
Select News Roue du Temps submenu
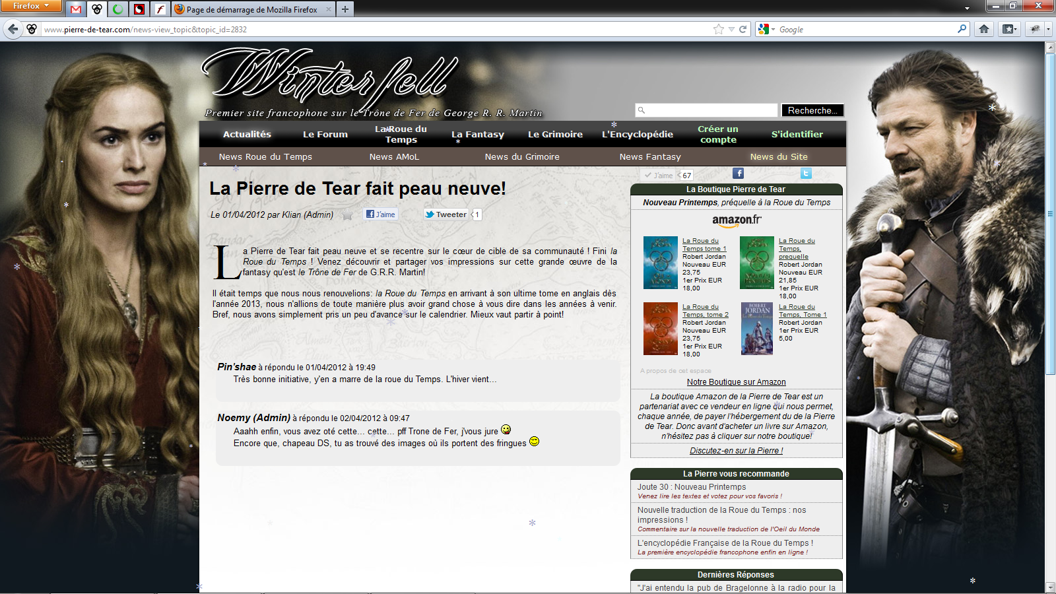click(x=265, y=156)
